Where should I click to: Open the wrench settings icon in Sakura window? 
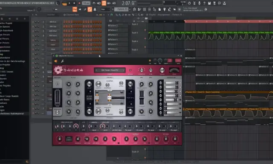(x=63, y=61)
